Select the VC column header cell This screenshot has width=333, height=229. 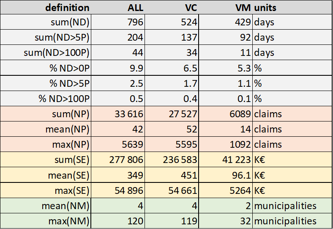point(191,8)
